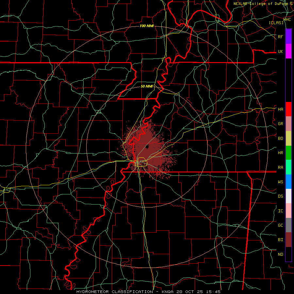Screen dimensions: 294x294
Task: Click the ND legend label
Action: click(280, 254)
